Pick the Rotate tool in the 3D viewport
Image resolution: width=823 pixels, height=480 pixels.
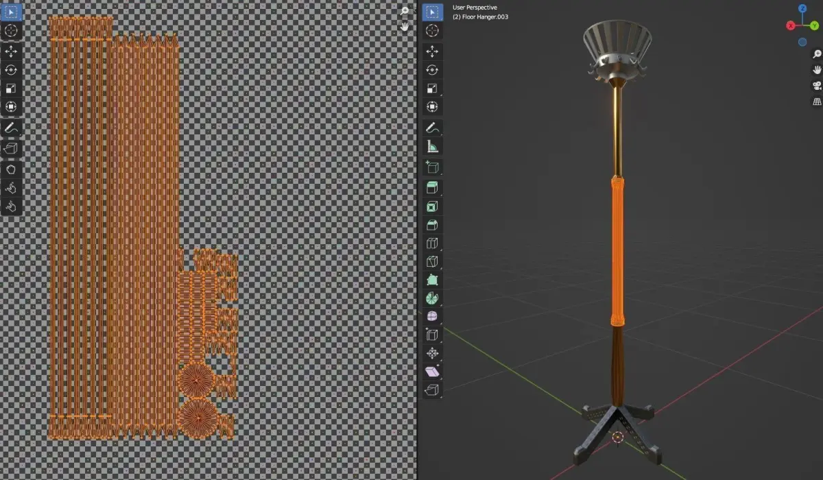click(x=432, y=70)
